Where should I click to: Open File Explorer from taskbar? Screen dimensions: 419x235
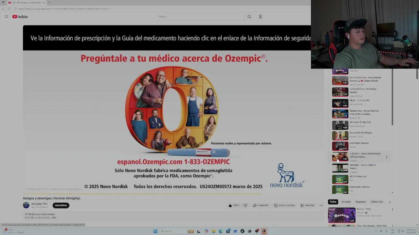213,231
